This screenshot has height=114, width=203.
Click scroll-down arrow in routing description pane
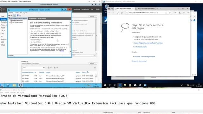pyautogui.click(x=70, y=51)
